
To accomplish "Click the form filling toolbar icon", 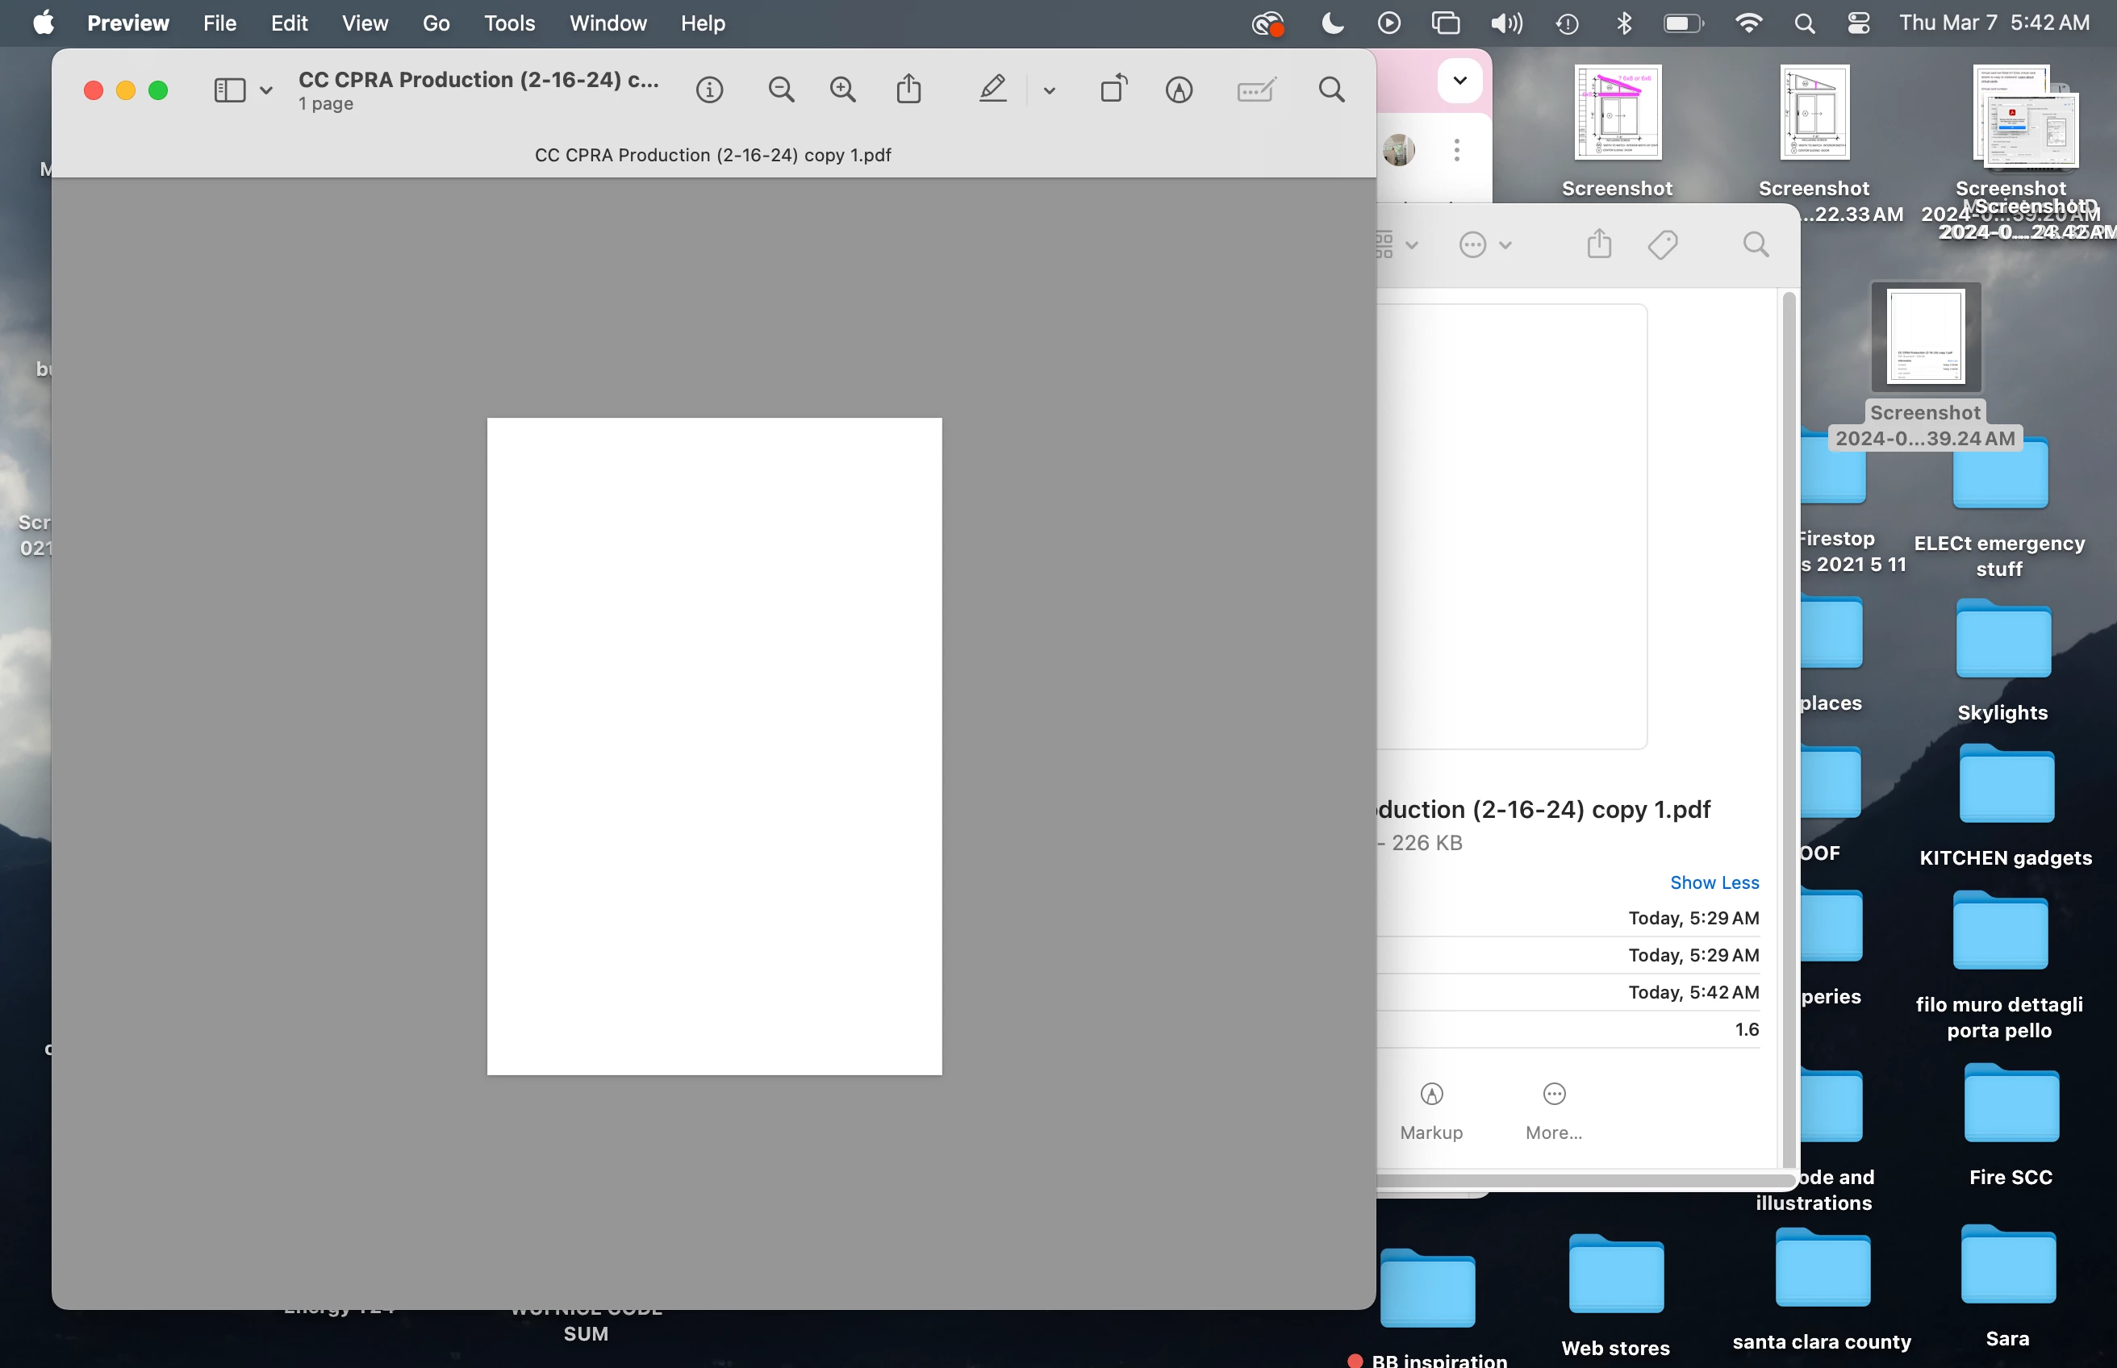I will [1255, 90].
